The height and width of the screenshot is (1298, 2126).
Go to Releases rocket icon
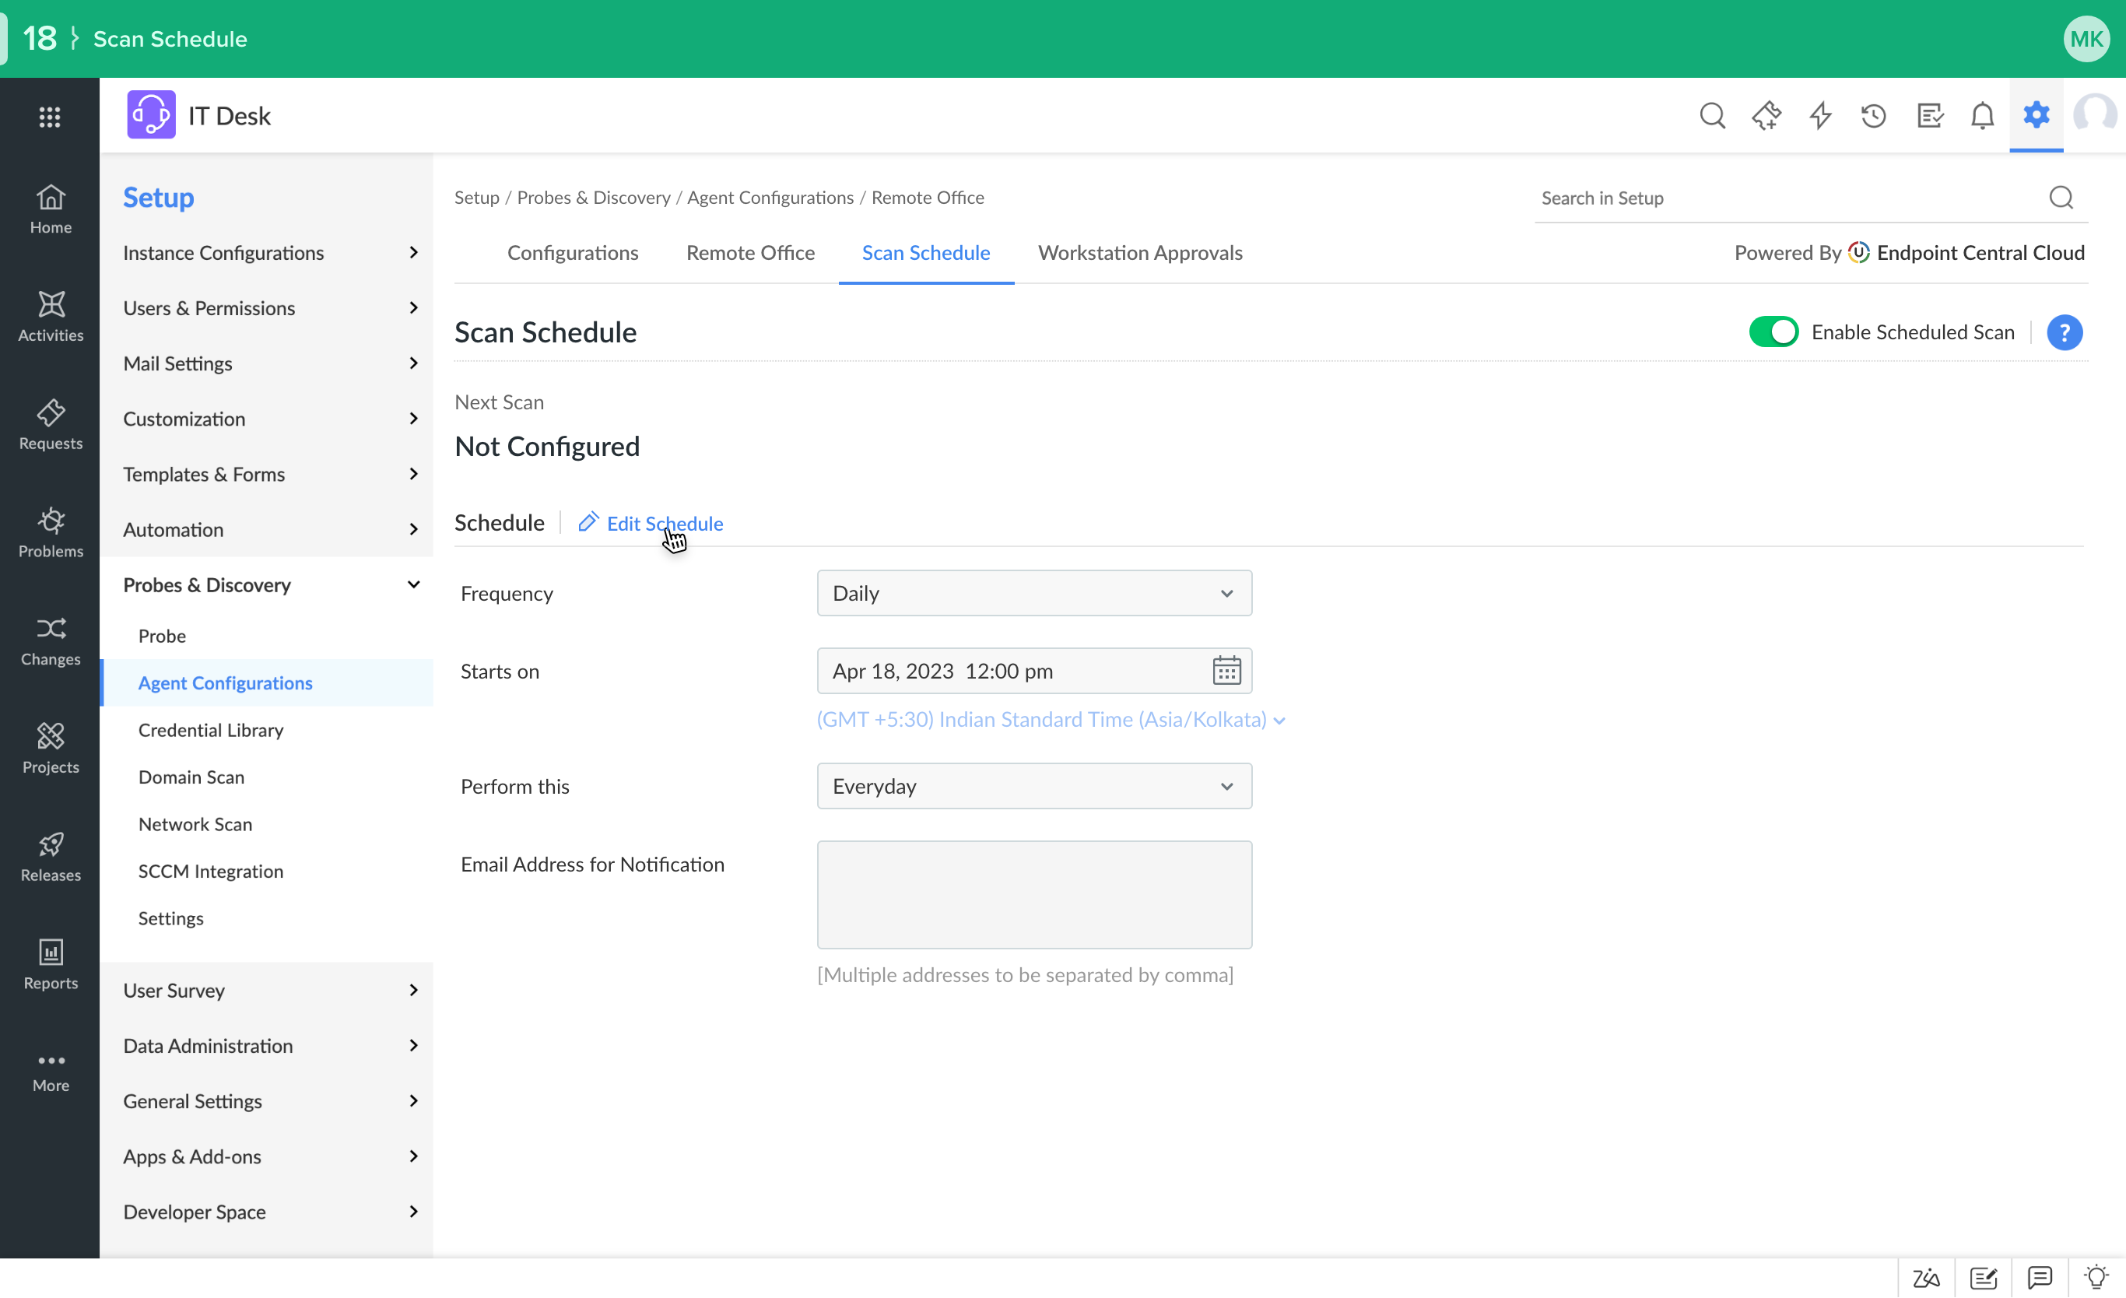click(x=50, y=856)
